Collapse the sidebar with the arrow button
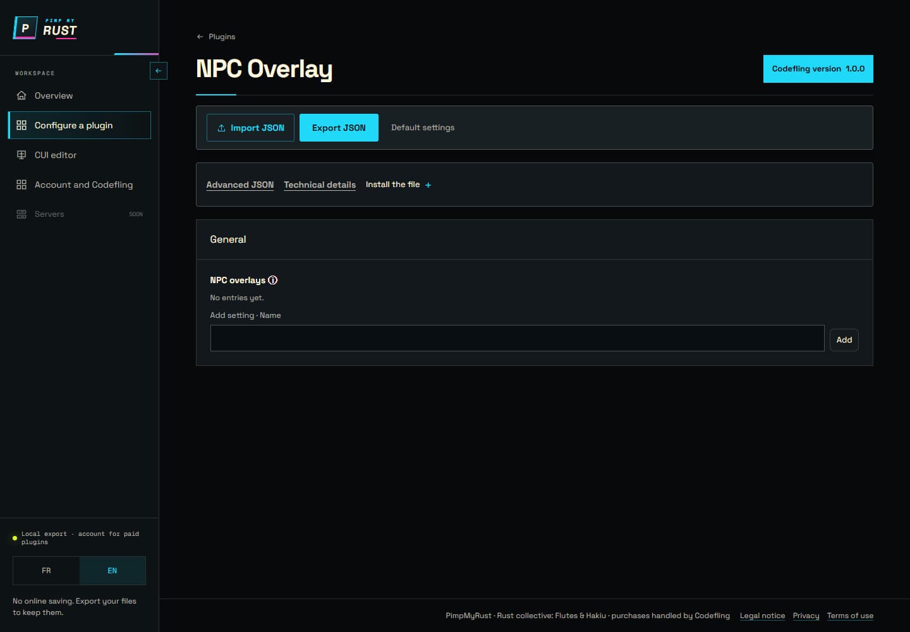910x632 pixels. (x=158, y=71)
